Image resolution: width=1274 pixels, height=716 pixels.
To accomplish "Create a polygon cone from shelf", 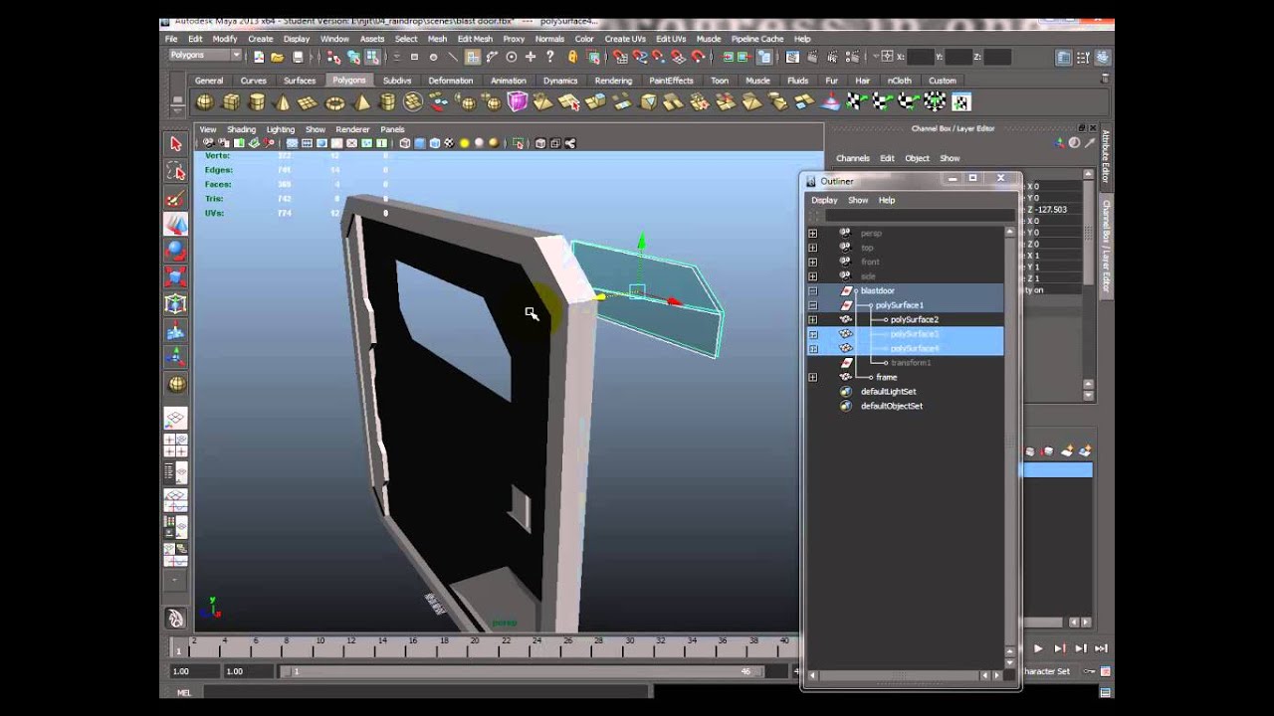I will (x=283, y=101).
